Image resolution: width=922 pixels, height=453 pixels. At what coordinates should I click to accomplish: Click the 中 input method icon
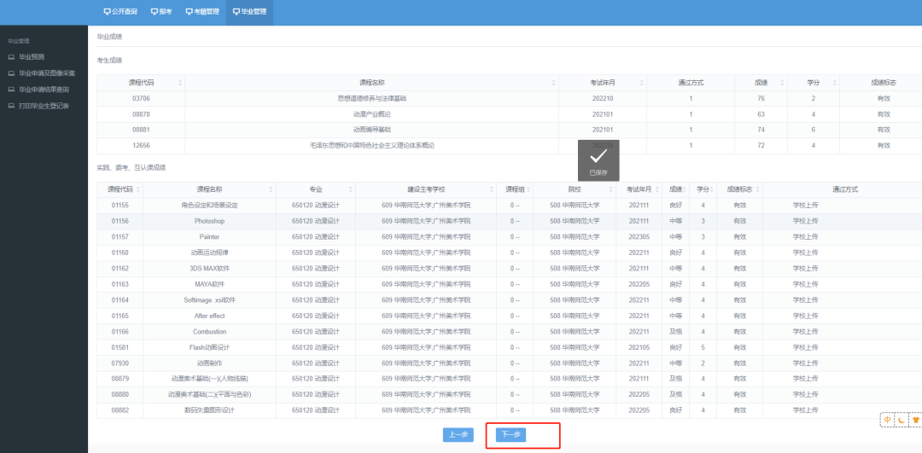coord(888,420)
